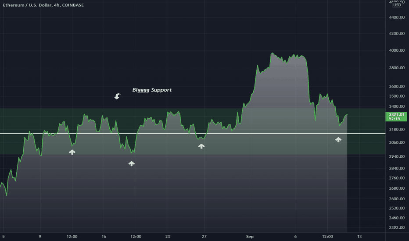Click the 2530.00 price axis label
This screenshot has height=241, width=409.
point(397,208)
